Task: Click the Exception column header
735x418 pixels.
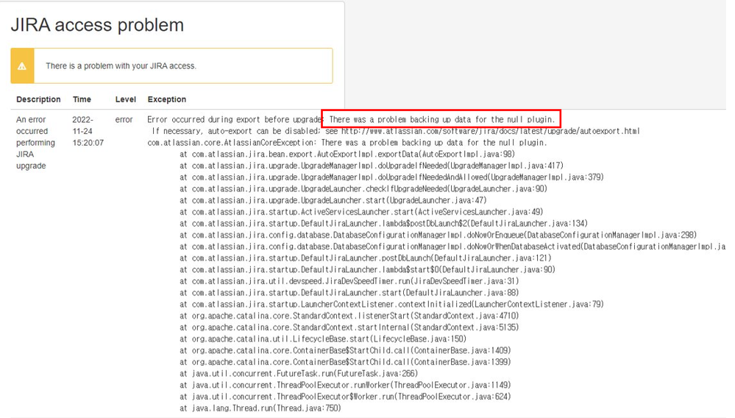Action: 167,99
